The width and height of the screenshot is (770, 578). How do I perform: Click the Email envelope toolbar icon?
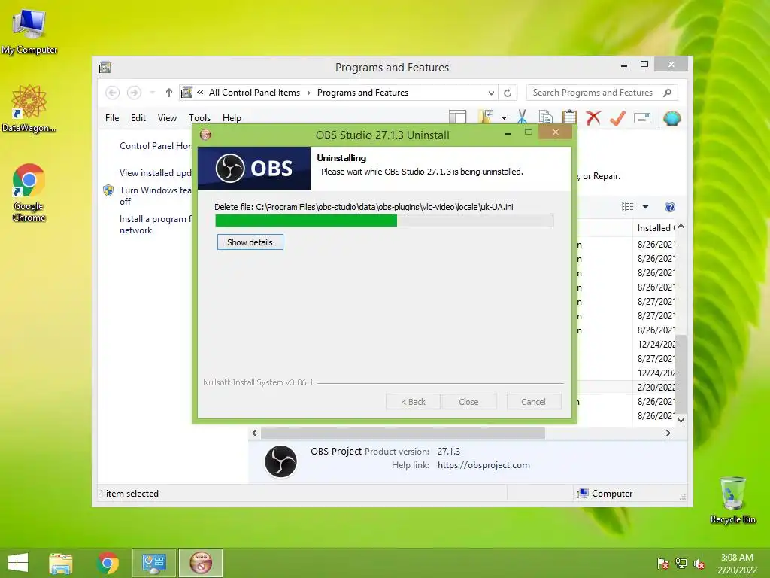tap(642, 118)
